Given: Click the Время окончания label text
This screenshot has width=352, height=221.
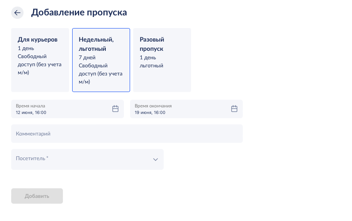Looking at the screenshot, I should pos(153,106).
